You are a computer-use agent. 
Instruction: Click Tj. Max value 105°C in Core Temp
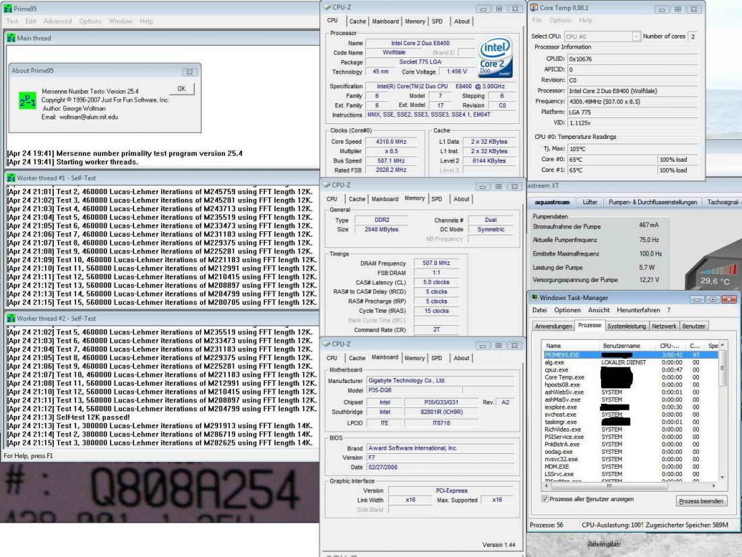[633, 148]
